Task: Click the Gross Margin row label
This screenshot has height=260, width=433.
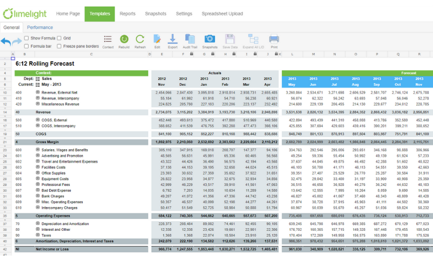Action: click(x=47, y=142)
